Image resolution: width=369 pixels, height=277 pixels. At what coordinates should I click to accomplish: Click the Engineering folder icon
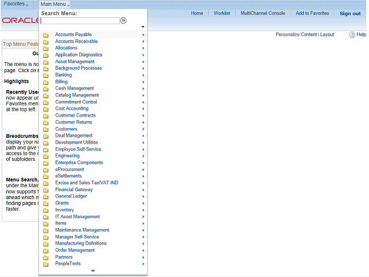(x=46, y=156)
